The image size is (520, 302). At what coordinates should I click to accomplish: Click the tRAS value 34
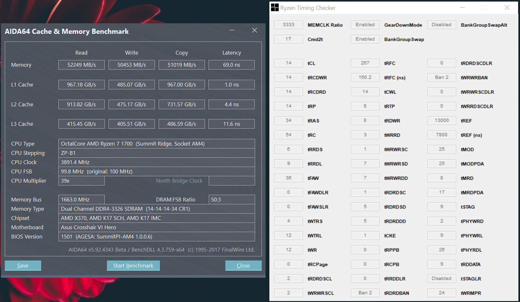[x=289, y=120]
